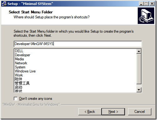Click the folder list scroll up arrow

pos(139,51)
